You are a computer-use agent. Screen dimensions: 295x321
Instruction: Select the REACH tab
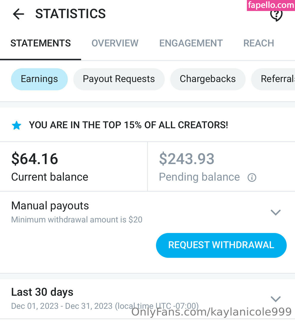(259, 43)
